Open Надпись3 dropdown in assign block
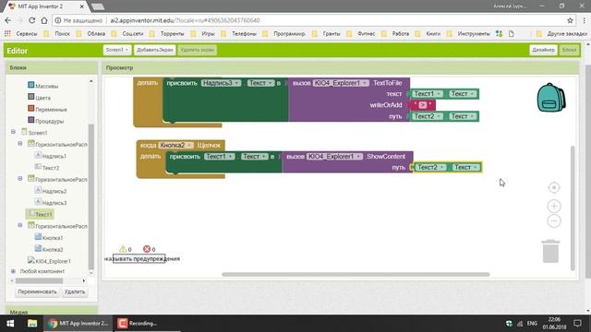Image resolution: width=591 pixels, height=332 pixels. tap(221, 83)
